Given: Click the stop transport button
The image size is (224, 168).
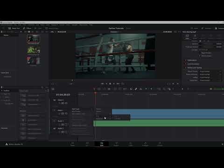Looking at the screenshot, I should pos(110,84).
